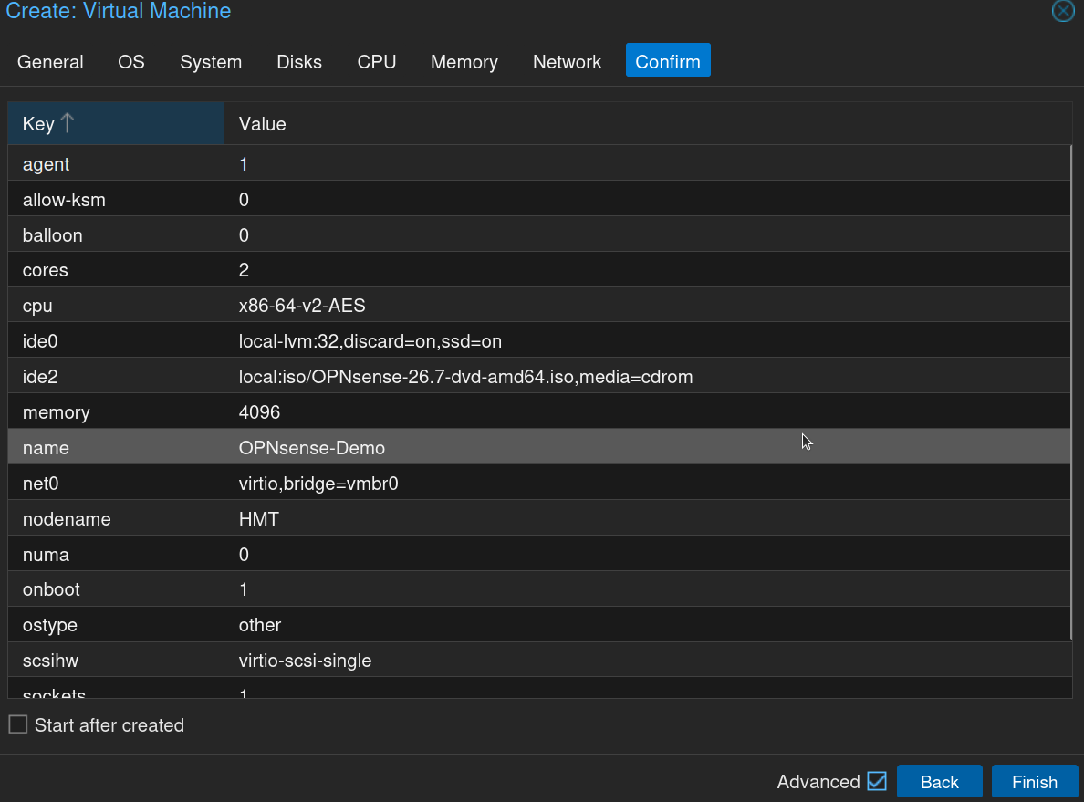Click the Value column header
The image size is (1084, 802).
[x=647, y=124]
